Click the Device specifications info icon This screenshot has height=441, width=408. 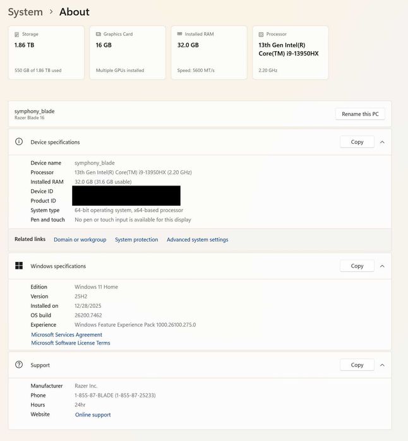19,142
